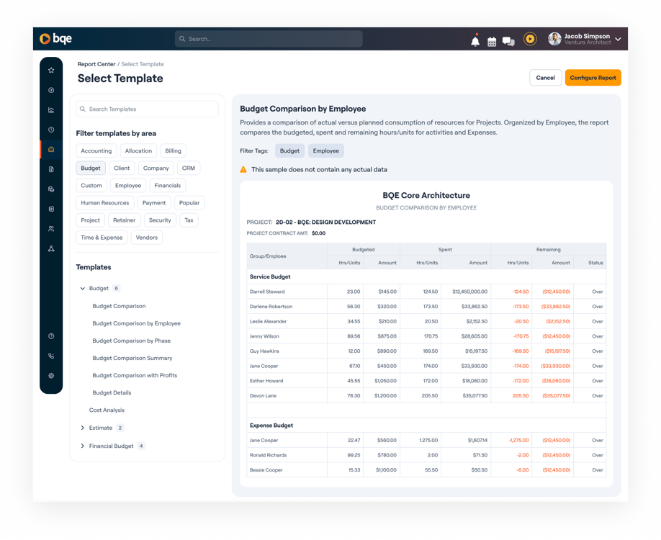Filter templates by Security
The image size is (661, 540).
click(x=160, y=220)
